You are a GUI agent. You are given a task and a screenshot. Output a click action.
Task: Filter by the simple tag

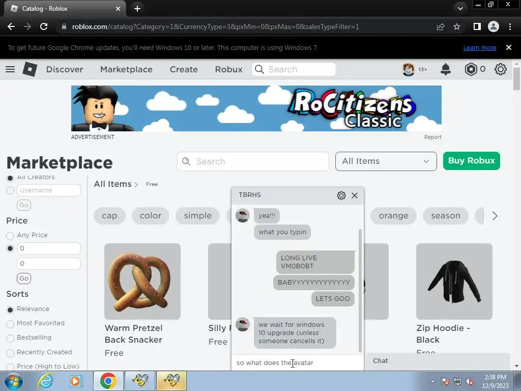(198, 216)
